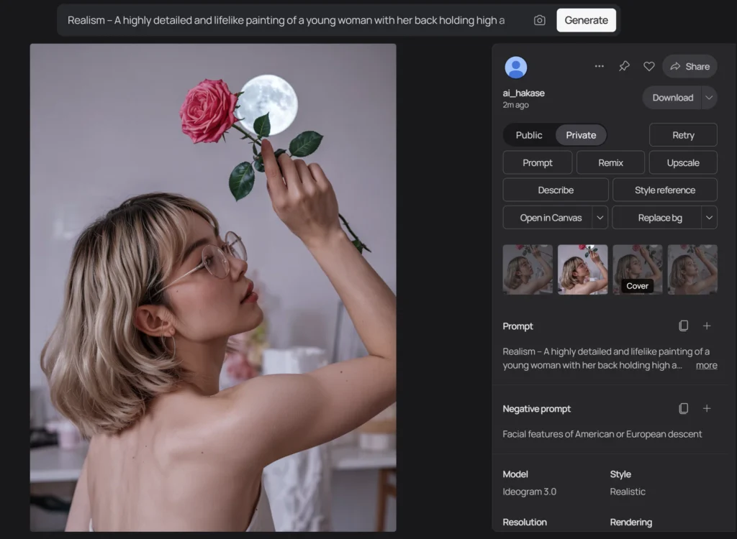Add prompt using the Prompt plus icon
Image resolution: width=737 pixels, height=539 pixels.
[x=707, y=326]
